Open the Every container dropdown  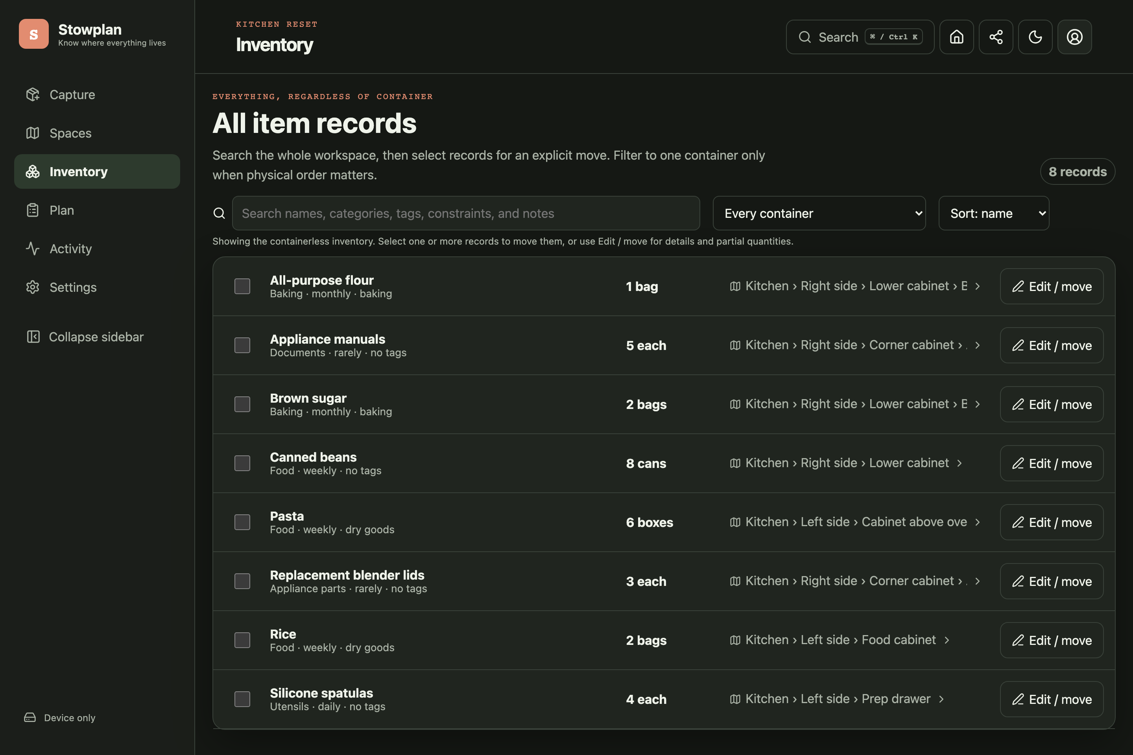pos(819,213)
